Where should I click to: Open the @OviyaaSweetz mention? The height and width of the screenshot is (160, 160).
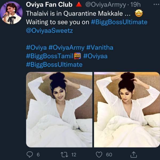(x=49, y=31)
